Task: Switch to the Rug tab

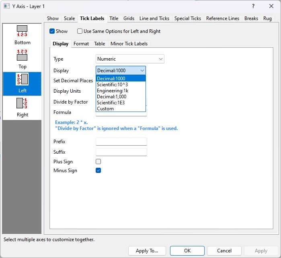Action: point(267,18)
